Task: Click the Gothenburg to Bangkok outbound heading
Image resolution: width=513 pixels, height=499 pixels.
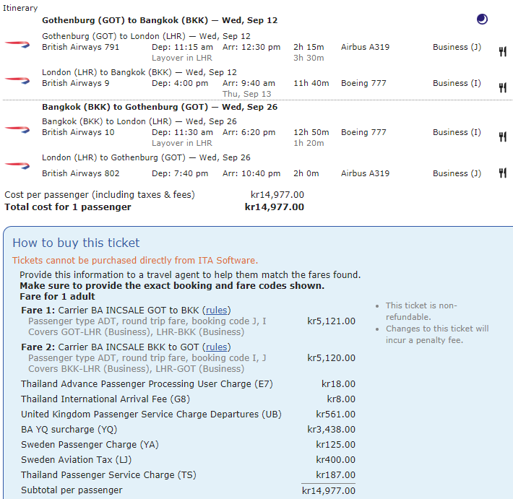Action: point(160,20)
